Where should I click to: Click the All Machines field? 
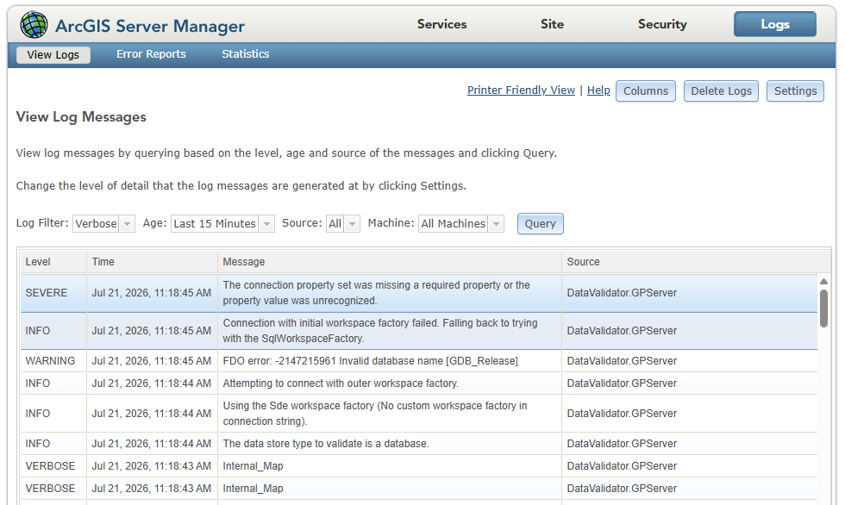[454, 224]
